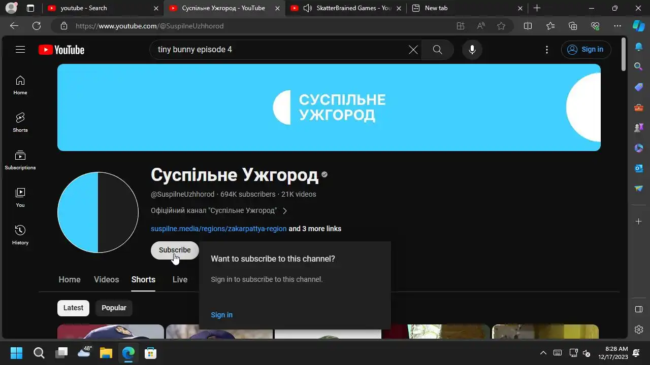Click the channel avatar image

pyautogui.click(x=98, y=212)
